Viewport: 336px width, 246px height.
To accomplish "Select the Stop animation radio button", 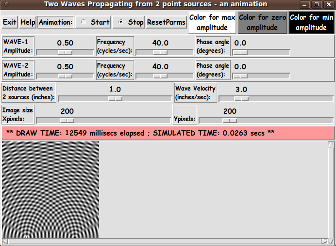I will pos(129,22).
